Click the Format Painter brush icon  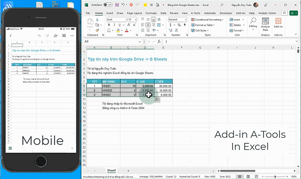tap(97, 30)
